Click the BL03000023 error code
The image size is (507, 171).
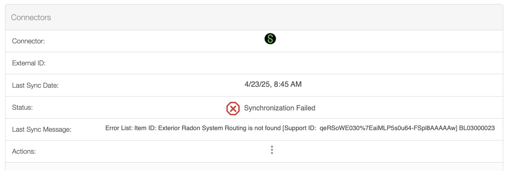click(x=477, y=128)
